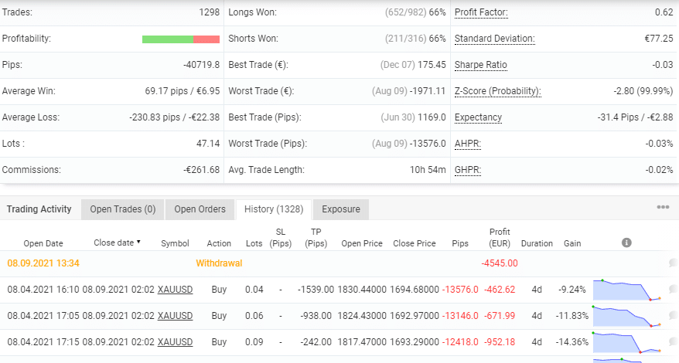Viewport: 679px width, 363px height.
Task: Open mini chart for -14.36% gain trade
Action: pyautogui.click(x=626, y=343)
